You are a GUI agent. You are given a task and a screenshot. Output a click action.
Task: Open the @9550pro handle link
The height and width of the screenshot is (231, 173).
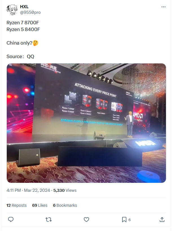click(30, 12)
